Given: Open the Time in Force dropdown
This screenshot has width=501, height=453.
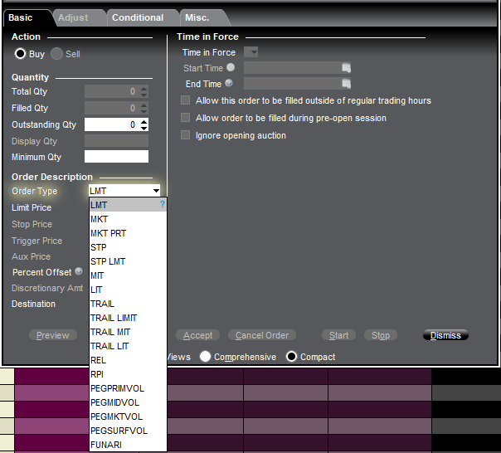Looking at the screenshot, I should click(250, 51).
